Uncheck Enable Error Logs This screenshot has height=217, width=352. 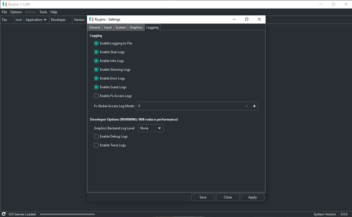pos(96,78)
